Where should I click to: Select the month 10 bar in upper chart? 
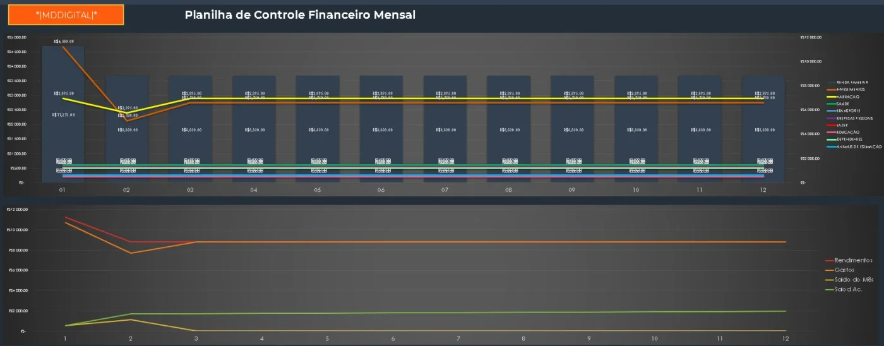[x=636, y=129]
